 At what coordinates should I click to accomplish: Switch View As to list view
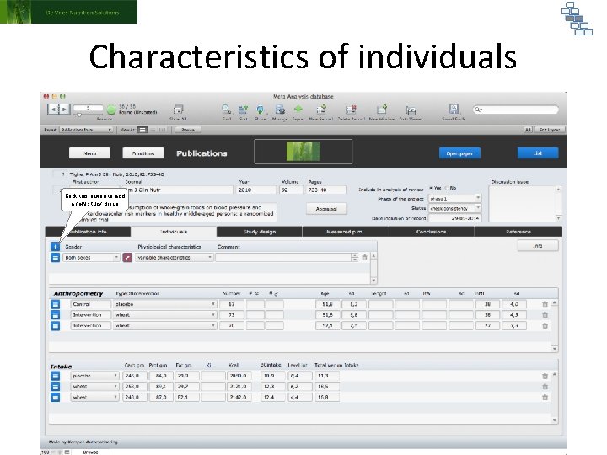(153, 130)
